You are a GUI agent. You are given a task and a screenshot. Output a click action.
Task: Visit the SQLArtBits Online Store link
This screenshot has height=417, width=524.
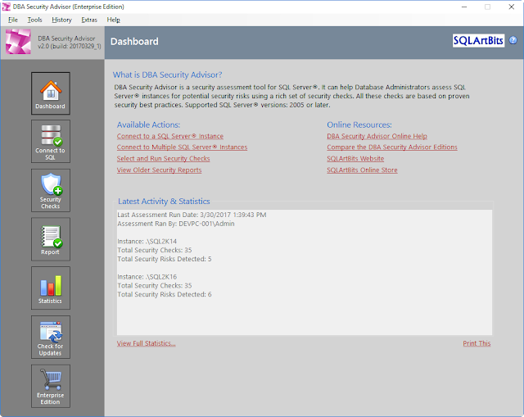[362, 170]
